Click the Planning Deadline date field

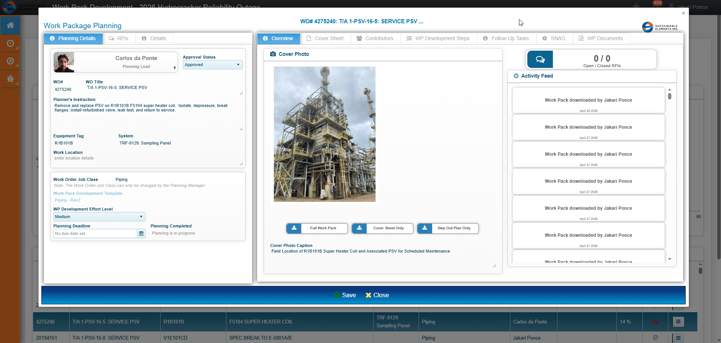click(x=95, y=234)
